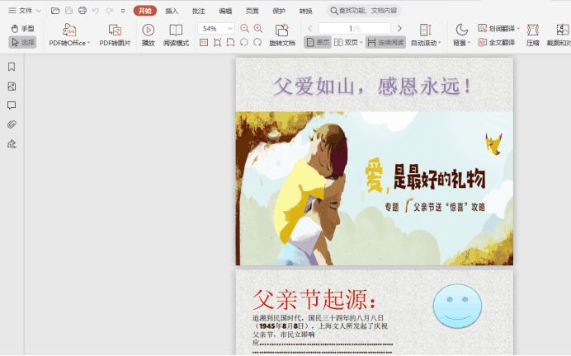The width and height of the screenshot is (571, 356).
Task: Click 旋转文档 rotate document
Action: coord(282,35)
